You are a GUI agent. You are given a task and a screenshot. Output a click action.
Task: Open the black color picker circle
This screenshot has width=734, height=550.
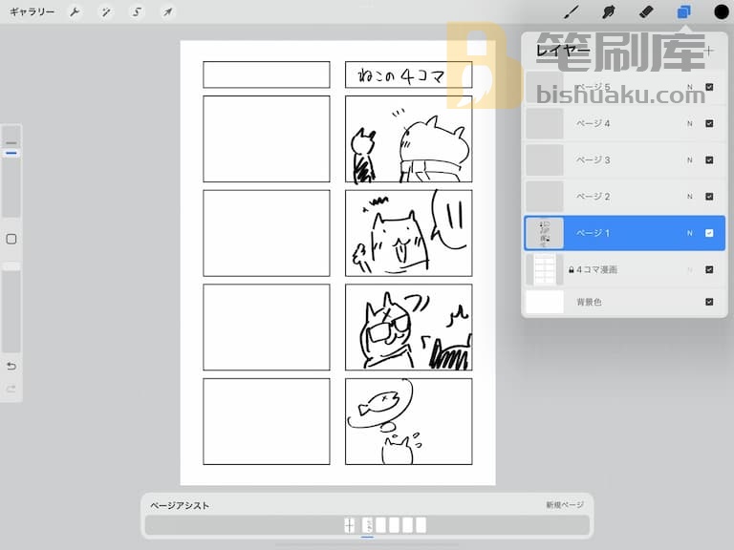pyautogui.click(x=722, y=12)
